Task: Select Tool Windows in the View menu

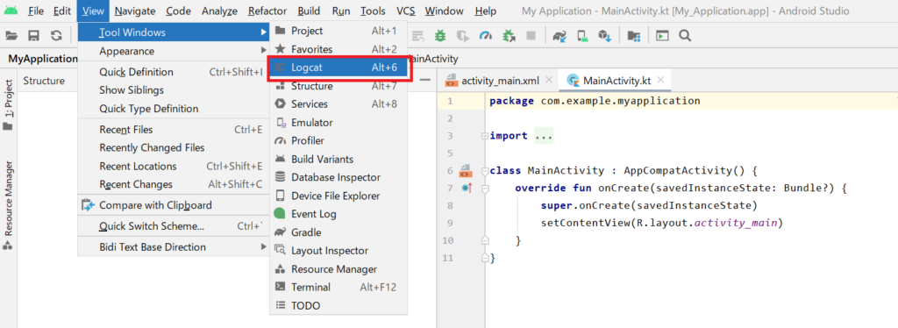Action: 174,32
